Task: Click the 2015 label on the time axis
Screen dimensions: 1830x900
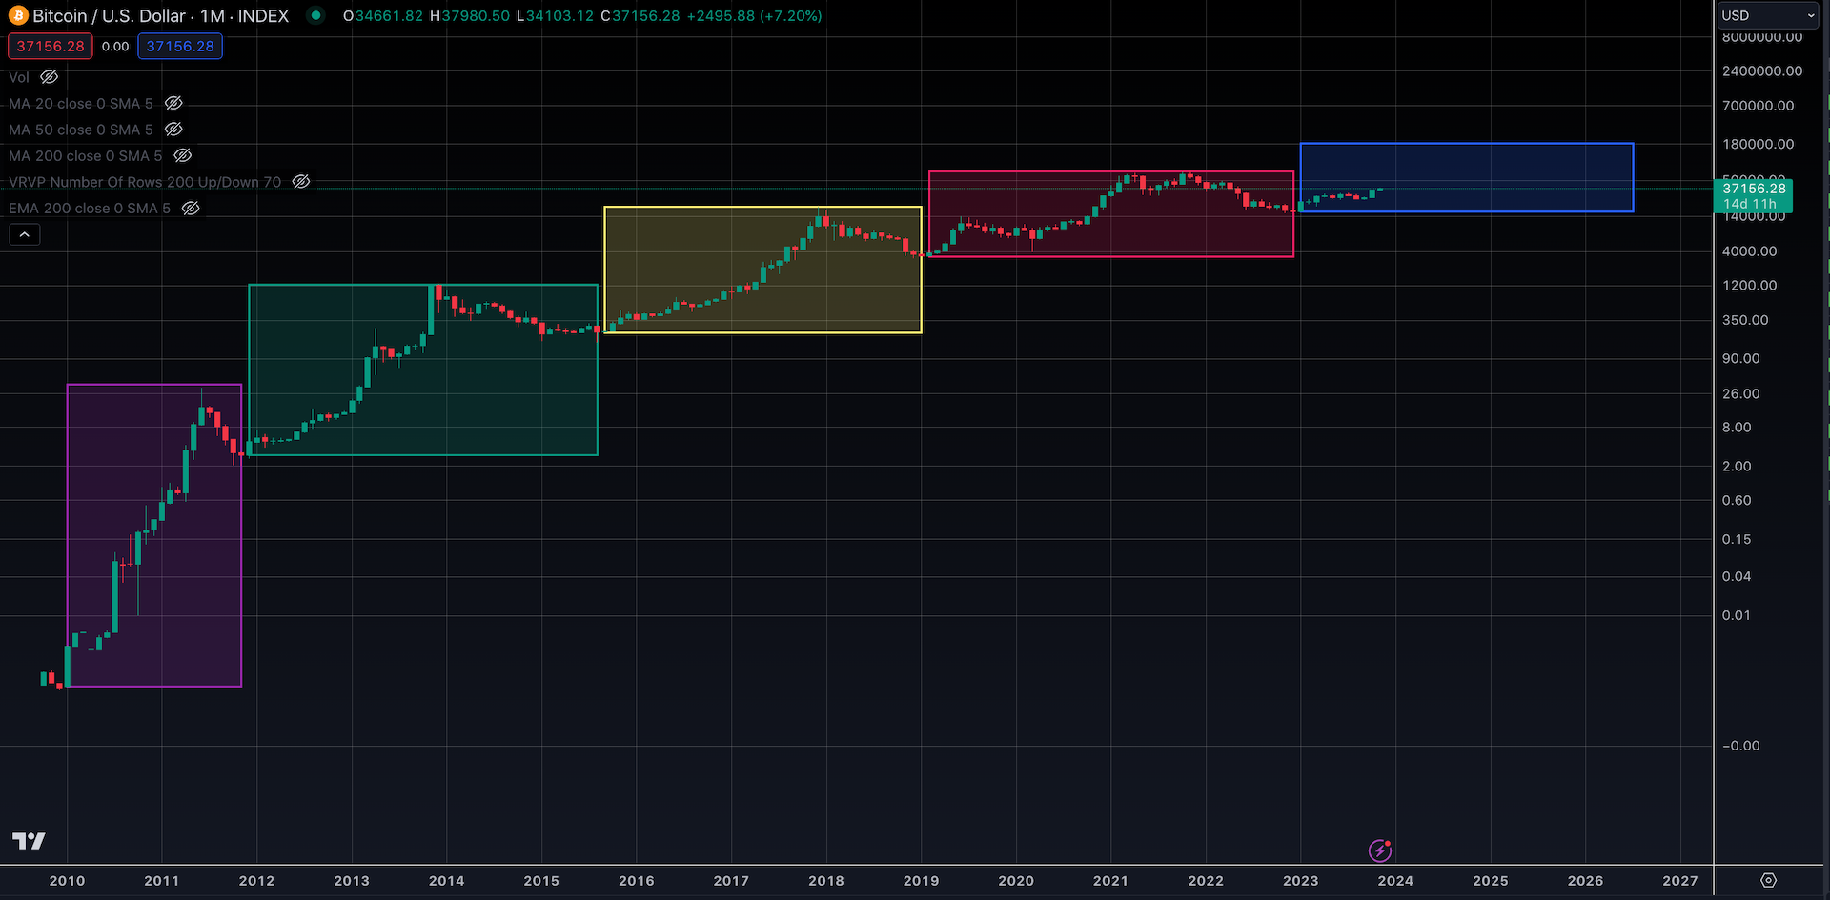Action: pyautogui.click(x=541, y=880)
